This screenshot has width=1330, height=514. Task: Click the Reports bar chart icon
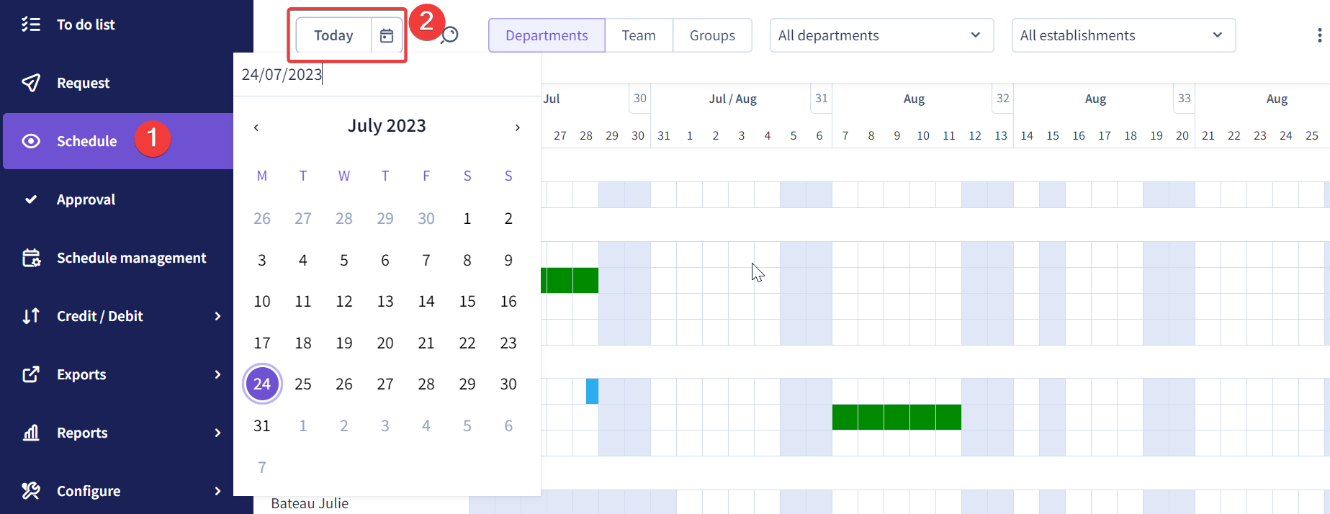[x=31, y=433]
